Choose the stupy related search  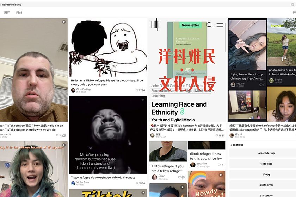click(x=266, y=174)
